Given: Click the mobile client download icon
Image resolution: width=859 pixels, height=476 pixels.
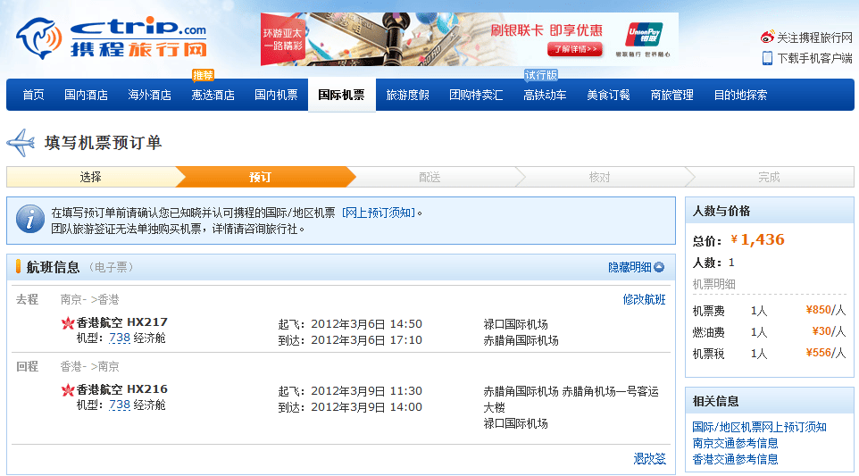Looking at the screenshot, I should [x=766, y=58].
